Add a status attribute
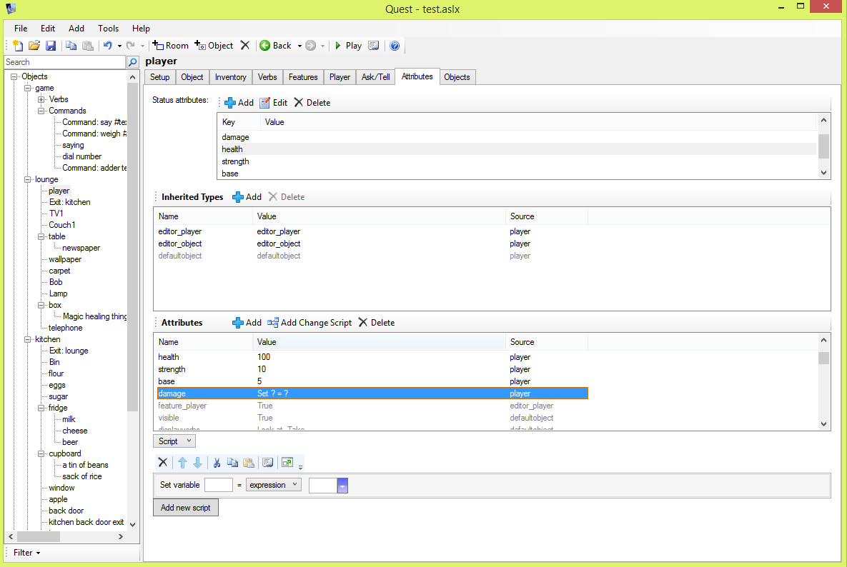This screenshot has width=847, height=567. click(x=239, y=103)
